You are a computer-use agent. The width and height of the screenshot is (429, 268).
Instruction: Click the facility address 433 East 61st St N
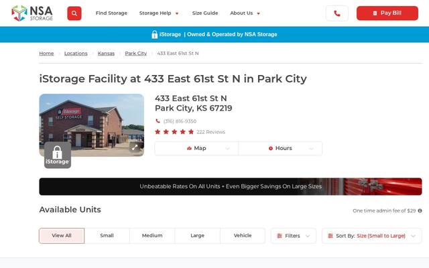click(190, 98)
